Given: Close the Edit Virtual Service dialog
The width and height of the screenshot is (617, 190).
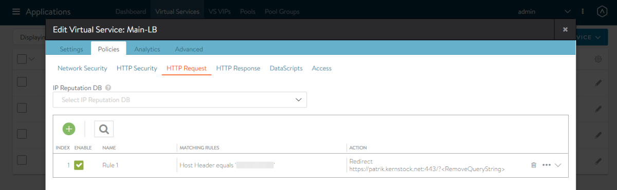Looking at the screenshot, I should point(565,30).
